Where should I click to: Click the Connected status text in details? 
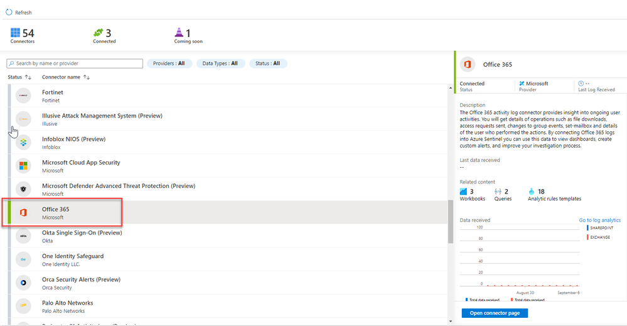(x=472, y=83)
